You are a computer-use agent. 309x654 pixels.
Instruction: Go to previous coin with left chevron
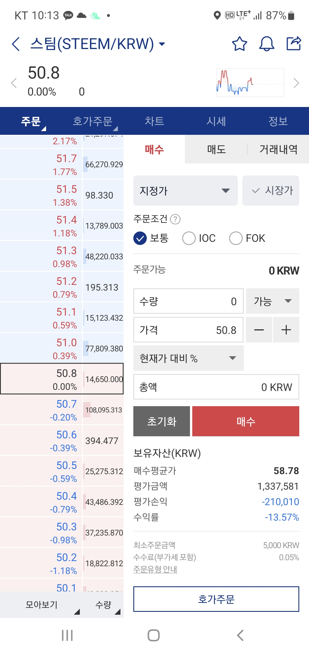(x=14, y=83)
